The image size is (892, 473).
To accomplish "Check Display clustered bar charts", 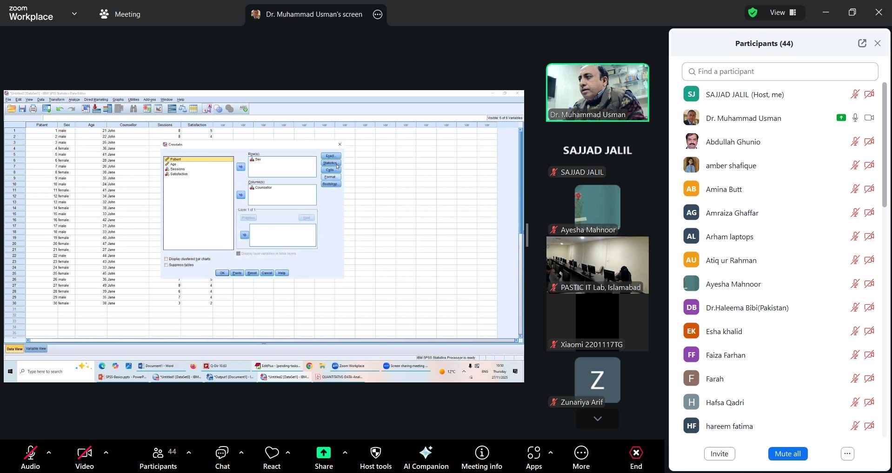I will click(166, 259).
